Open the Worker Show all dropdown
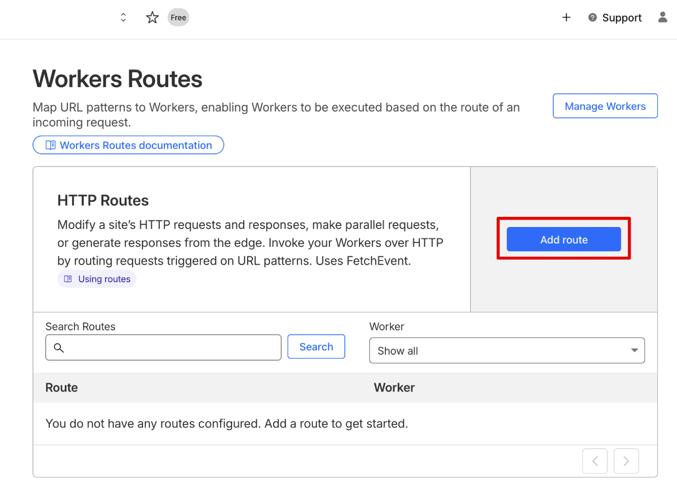677x484 pixels. 507,350
